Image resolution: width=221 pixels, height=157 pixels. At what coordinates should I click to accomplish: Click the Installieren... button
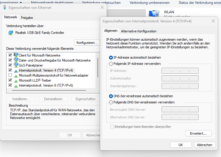coord(21,99)
